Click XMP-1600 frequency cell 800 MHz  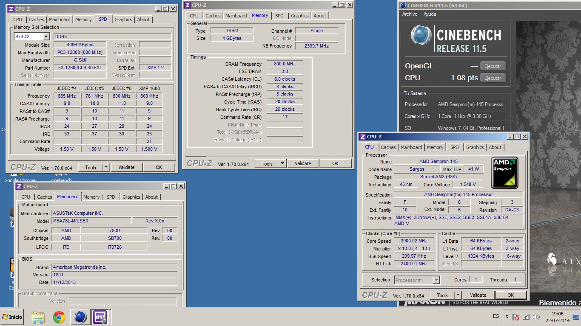[x=149, y=96]
